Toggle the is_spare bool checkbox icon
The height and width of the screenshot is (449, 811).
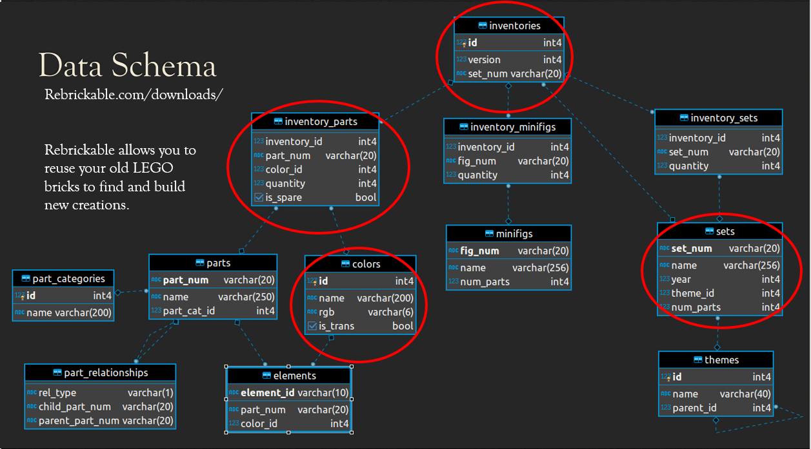coord(259,198)
